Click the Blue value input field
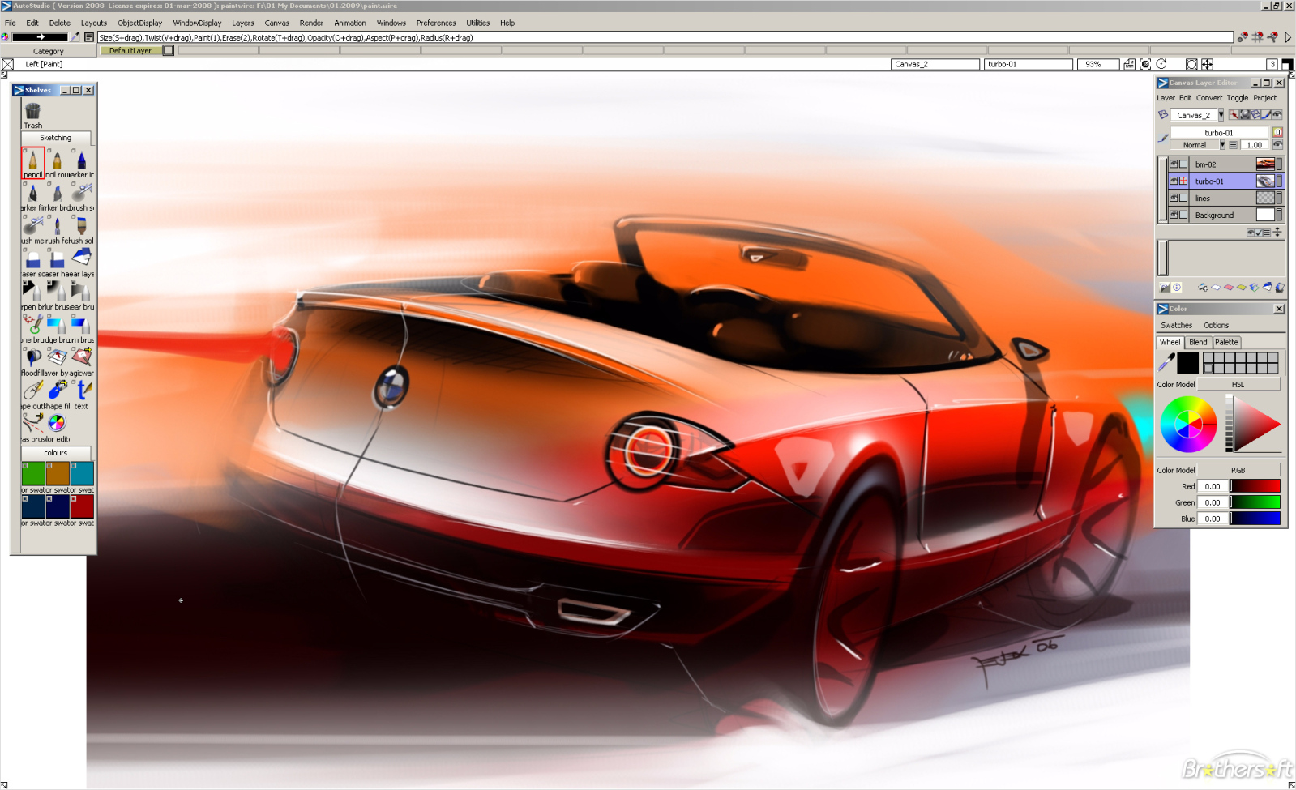 coord(1213,519)
